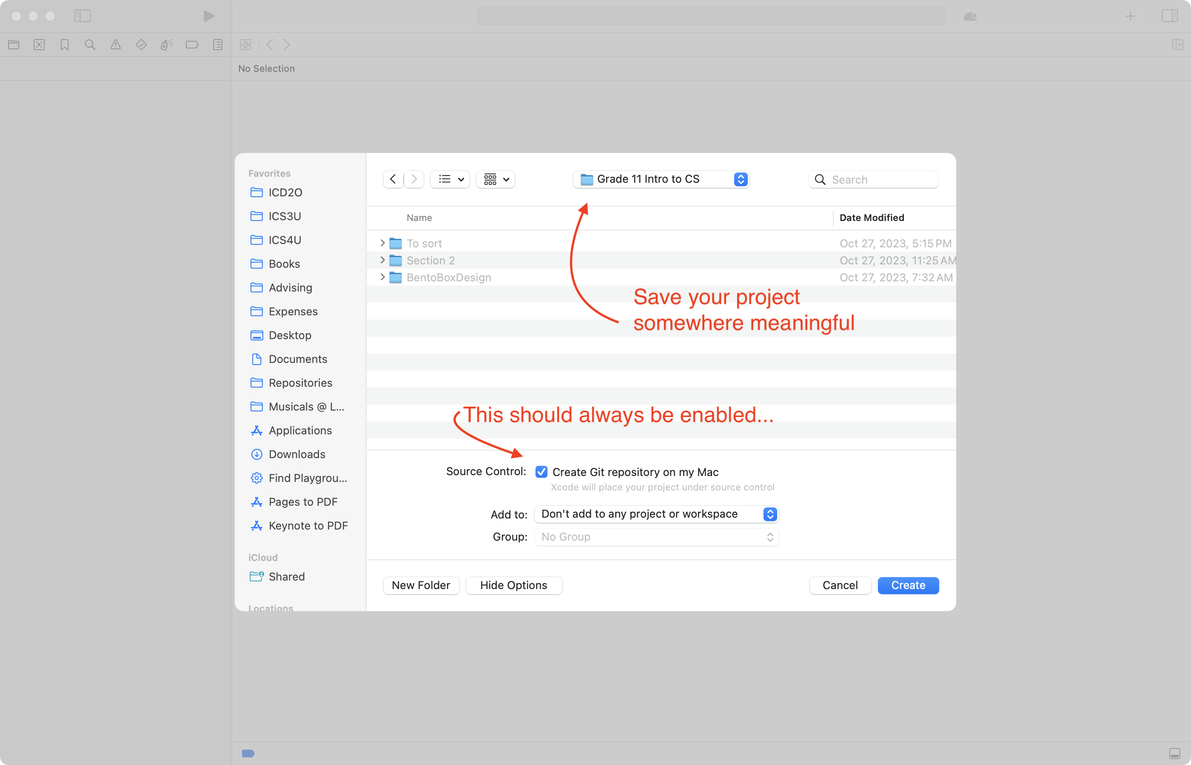Open the Find navigator magnifier icon
The image size is (1191, 765).
click(x=90, y=45)
